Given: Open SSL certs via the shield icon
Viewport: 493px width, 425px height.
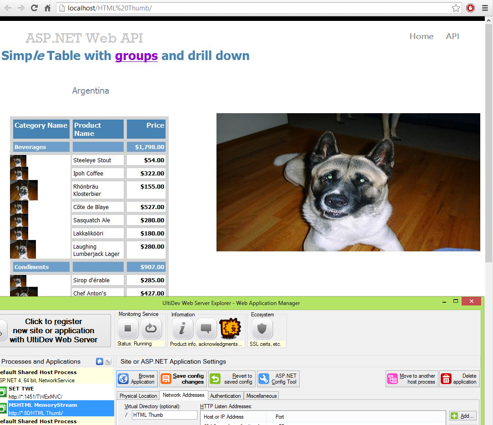Looking at the screenshot, I should (262, 329).
